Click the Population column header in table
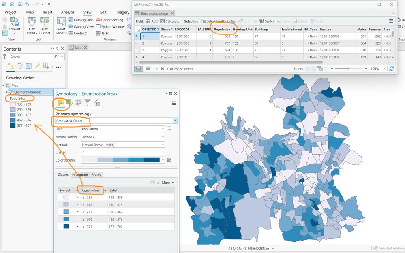The height and width of the screenshot is (253, 405). [222, 30]
